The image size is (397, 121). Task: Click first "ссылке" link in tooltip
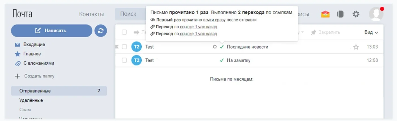pos(186,27)
